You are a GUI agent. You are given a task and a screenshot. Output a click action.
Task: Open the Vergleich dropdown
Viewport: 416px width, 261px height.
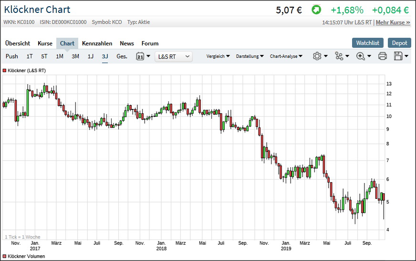[x=218, y=56]
